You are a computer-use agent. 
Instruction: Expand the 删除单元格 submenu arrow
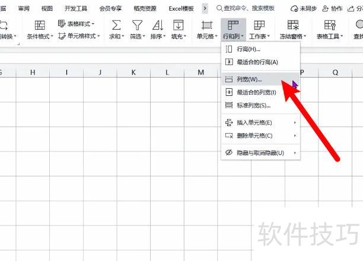295,136
